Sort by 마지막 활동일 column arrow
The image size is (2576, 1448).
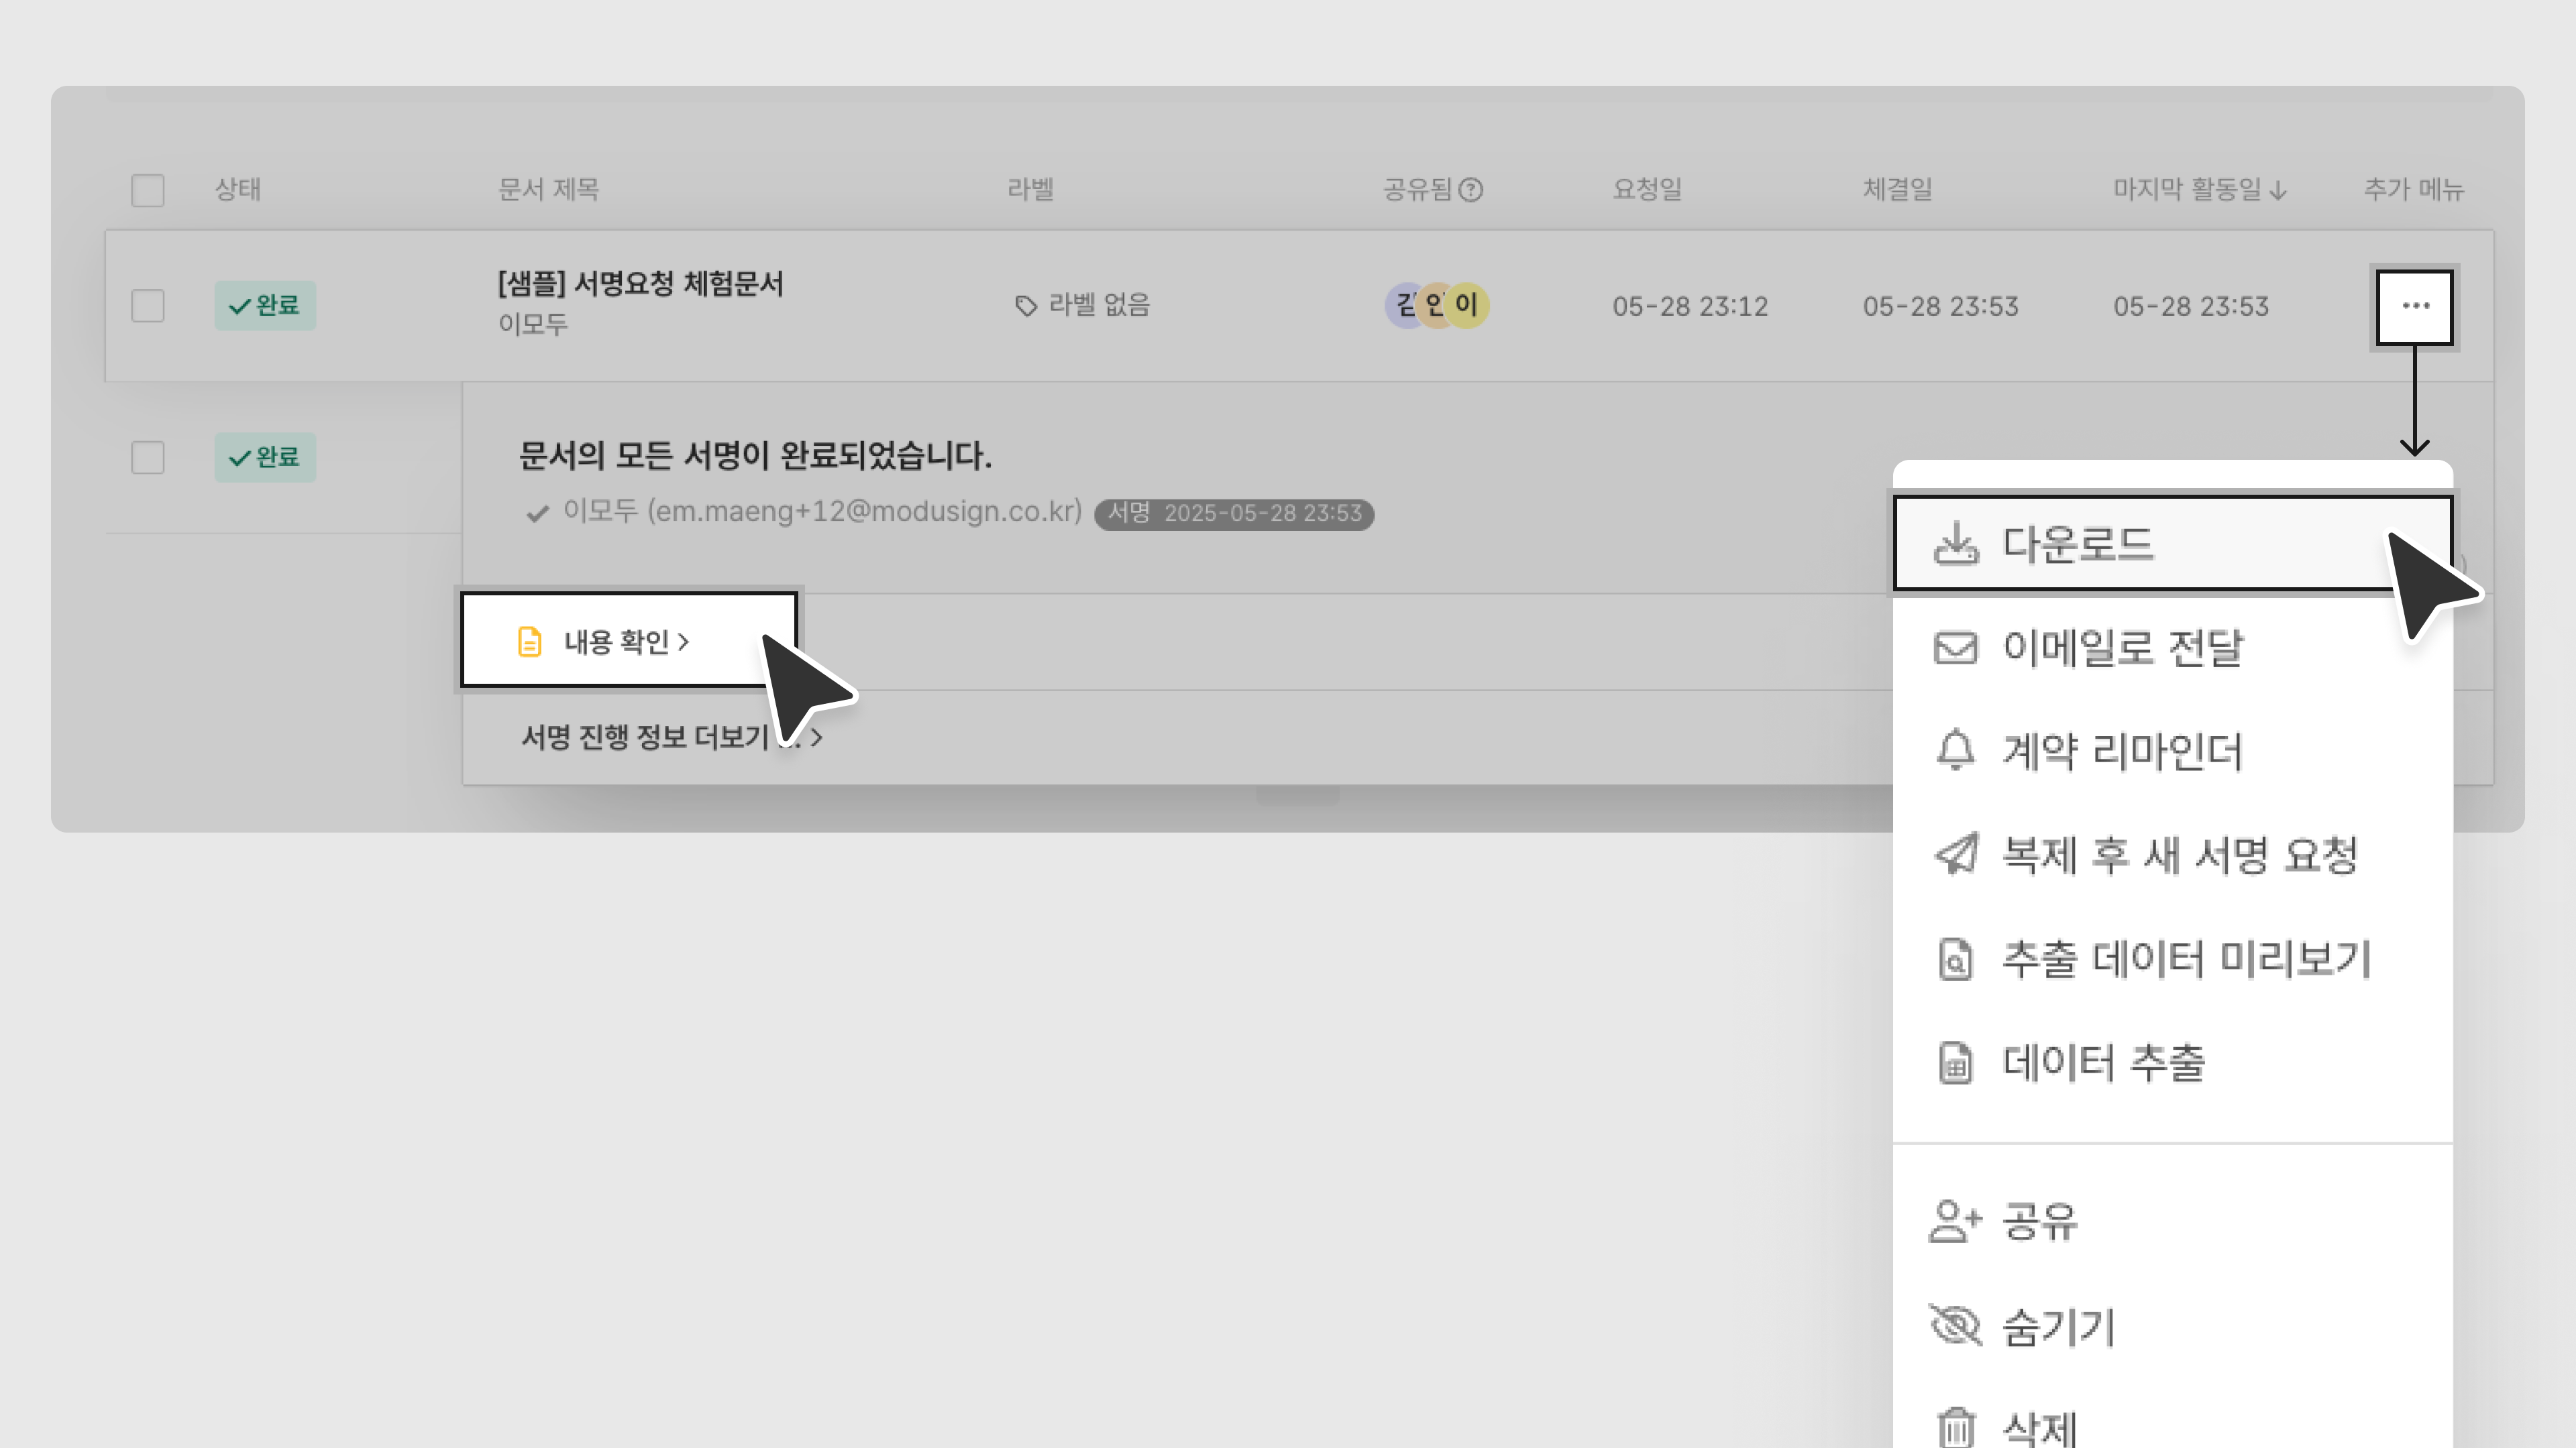coord(2278,190)
